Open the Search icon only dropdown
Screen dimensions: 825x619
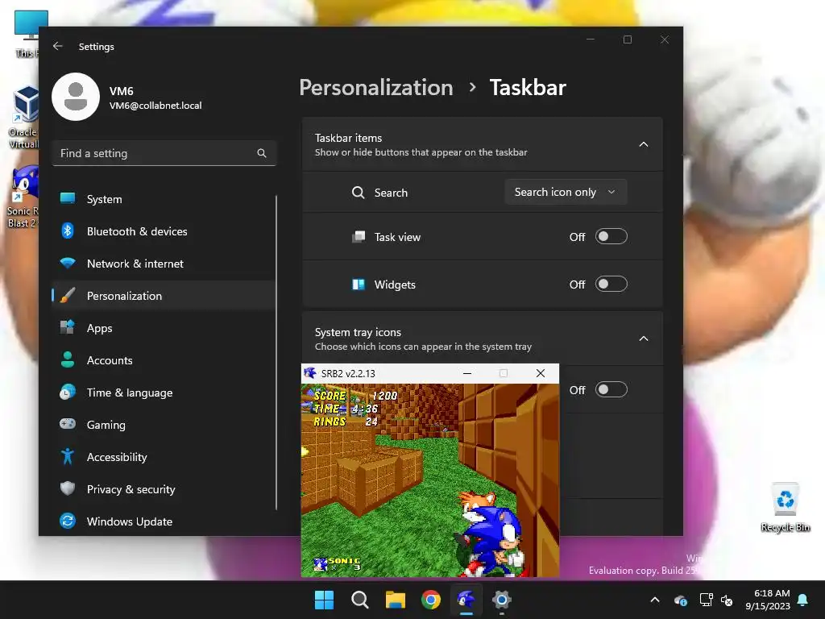pos(566,192)
